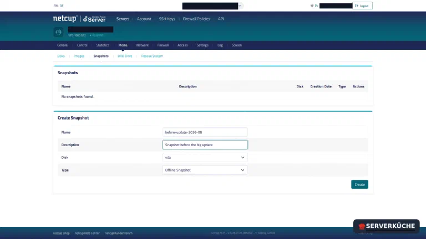Go to the Access tab
The height and width of the screenshot is (239, 426).
tap(182, 45)
